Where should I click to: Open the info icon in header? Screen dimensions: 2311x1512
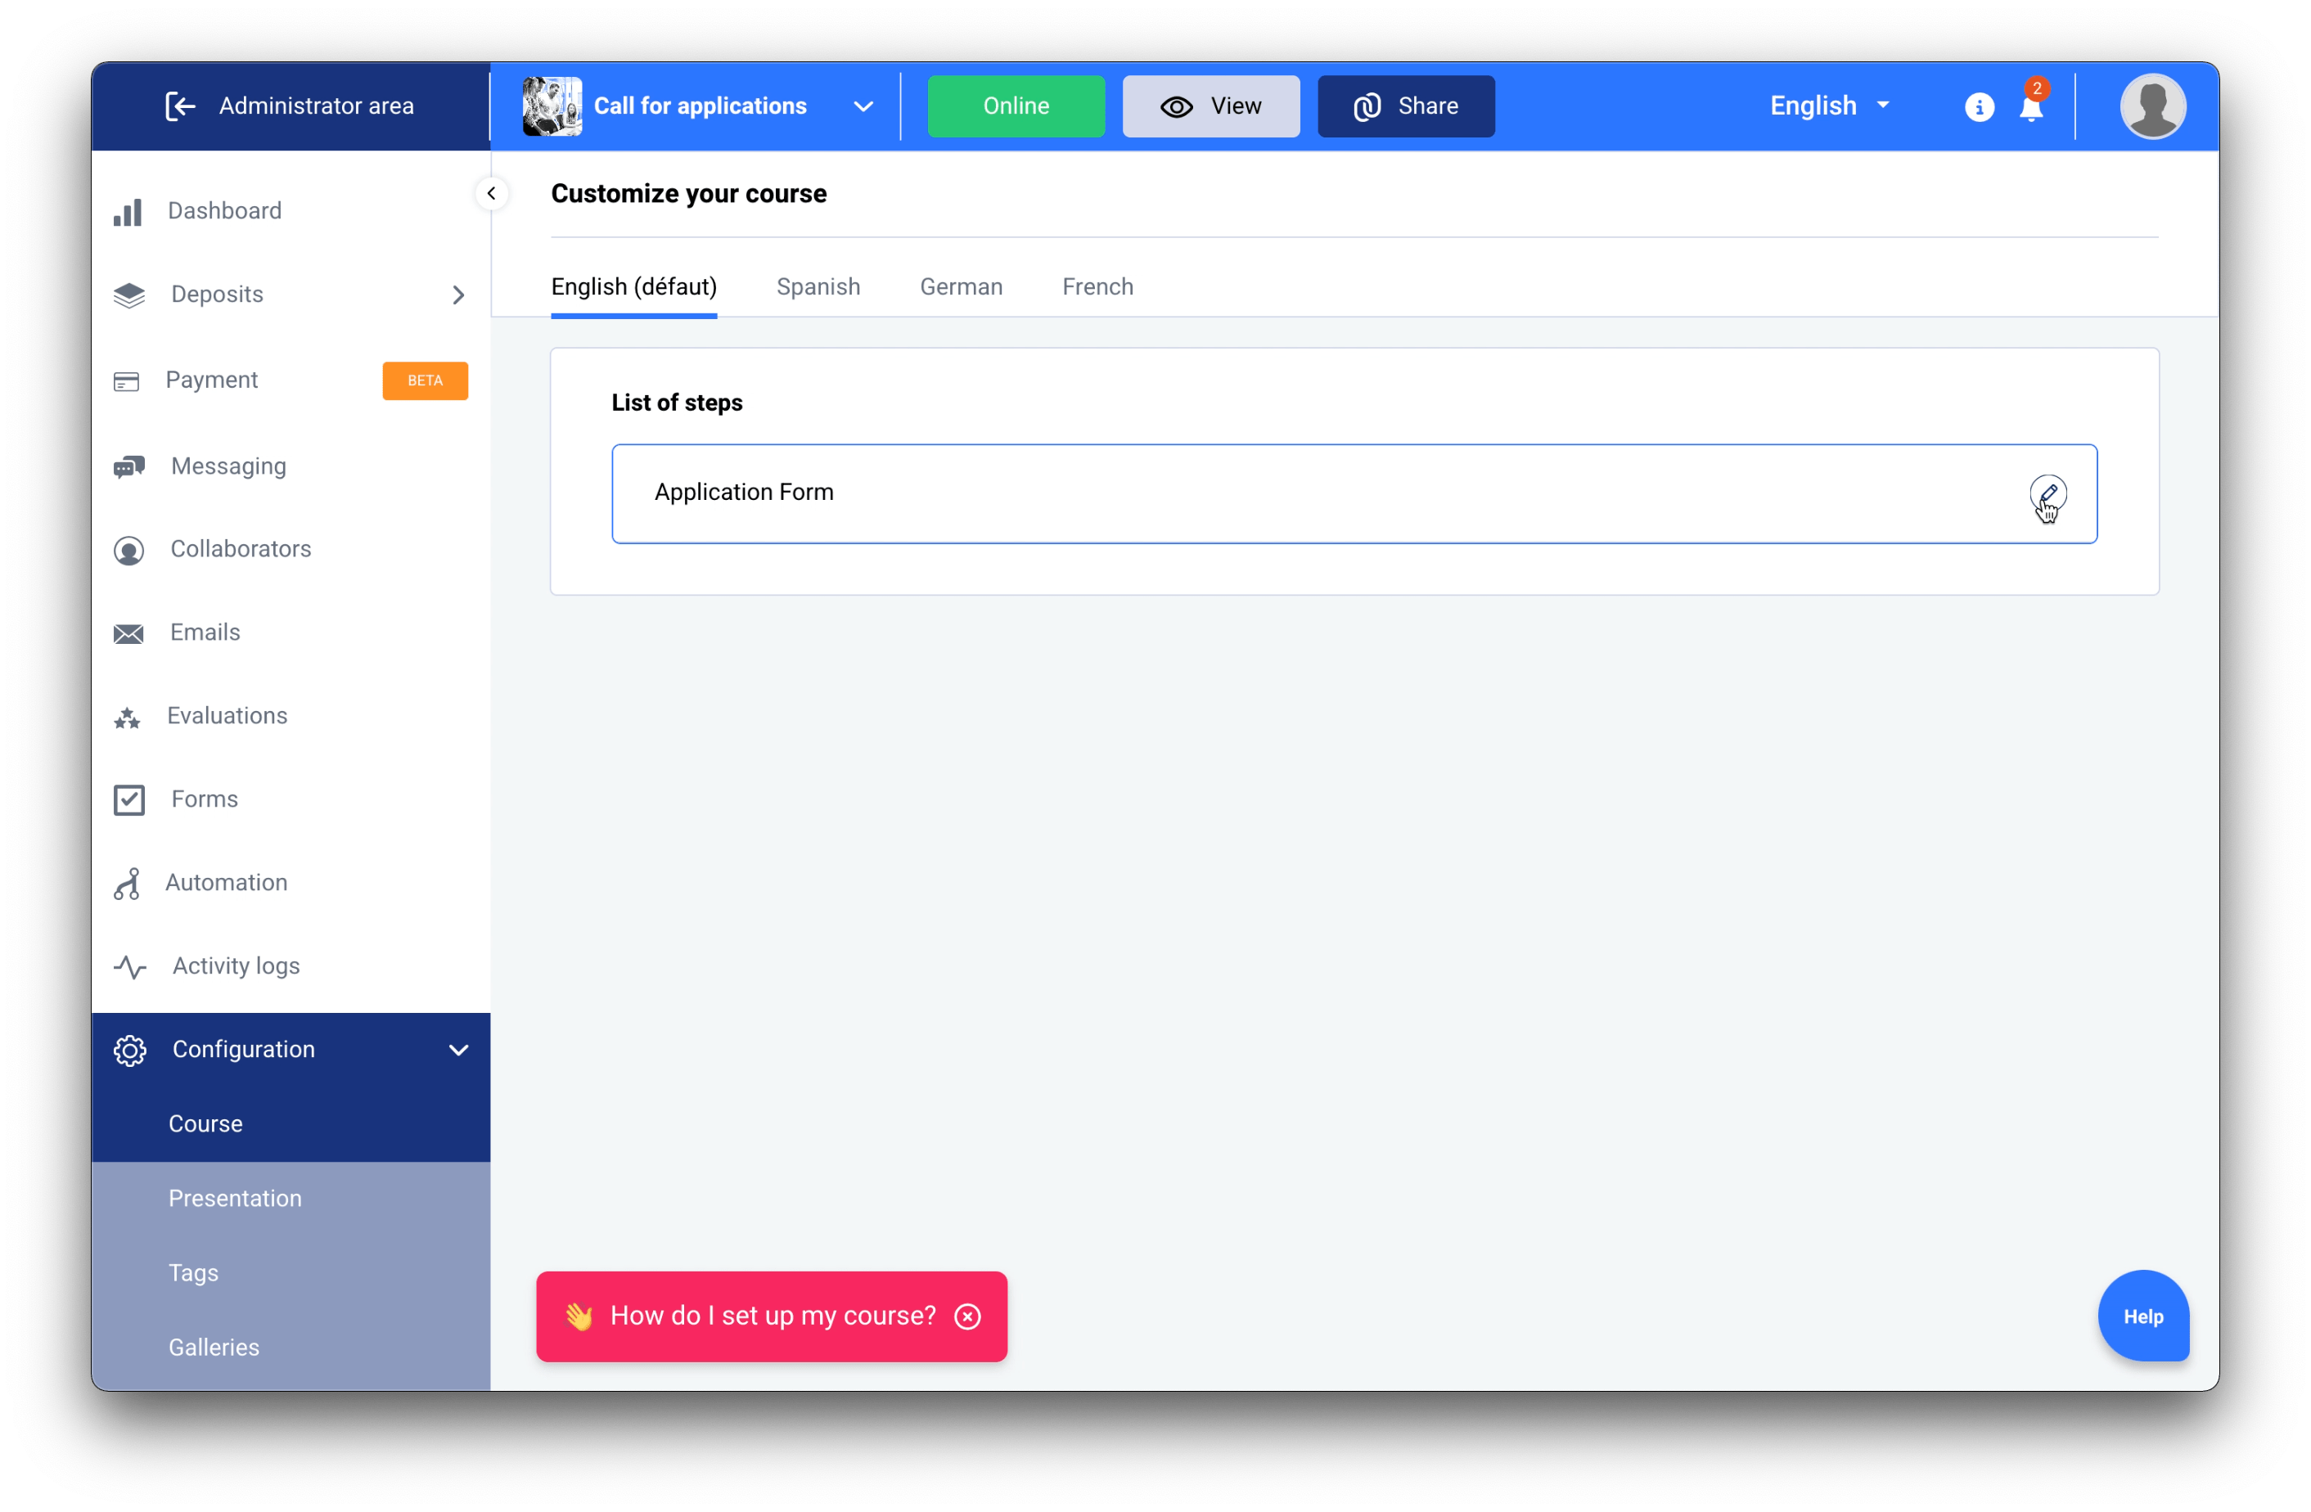1979,107
